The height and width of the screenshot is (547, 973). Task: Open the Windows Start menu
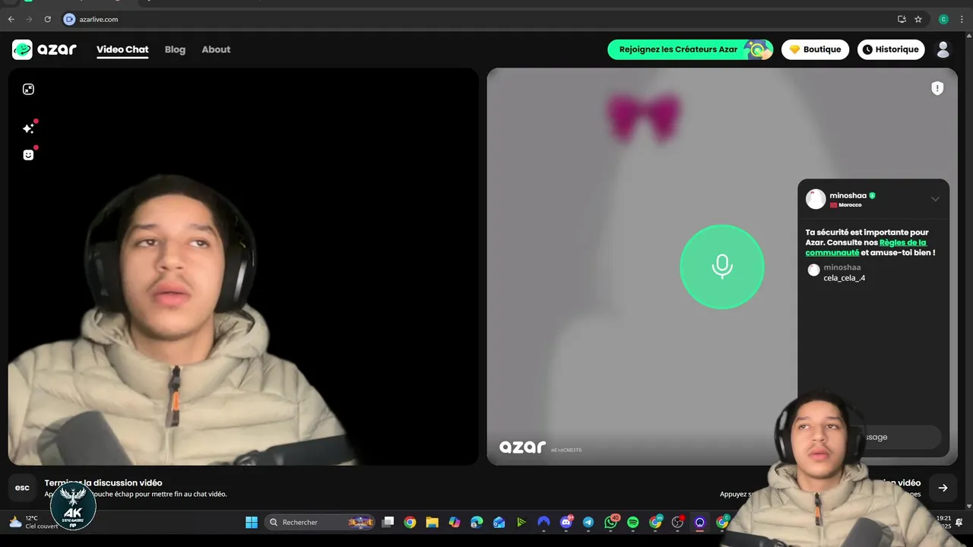tap(251, 522)
